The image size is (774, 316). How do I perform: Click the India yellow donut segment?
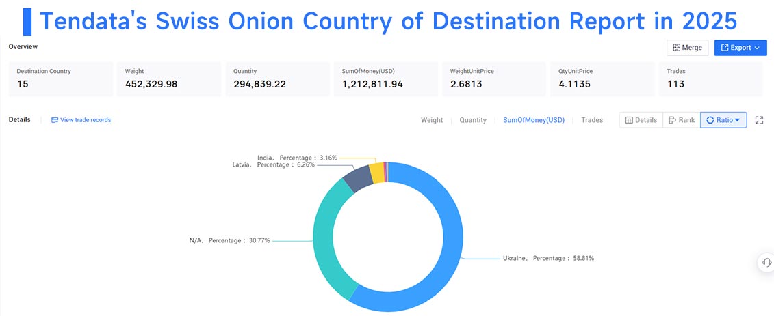(x=377, y=173)
